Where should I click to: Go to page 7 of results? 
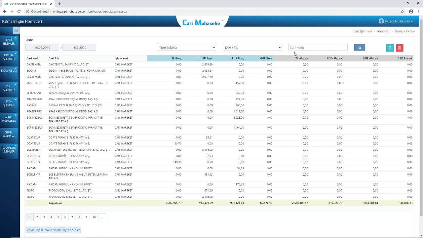[x=72, y=217]
